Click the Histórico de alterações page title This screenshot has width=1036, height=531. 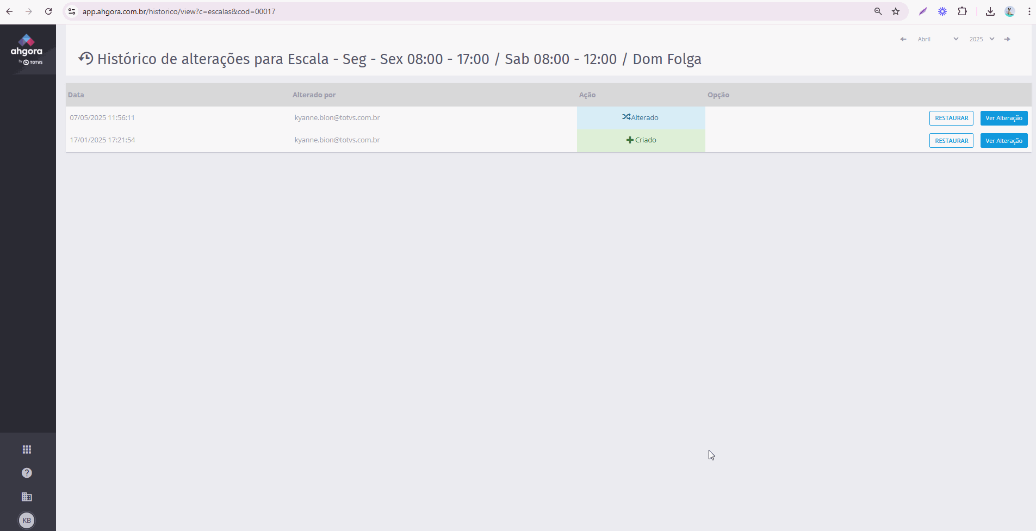coord(399,59)
